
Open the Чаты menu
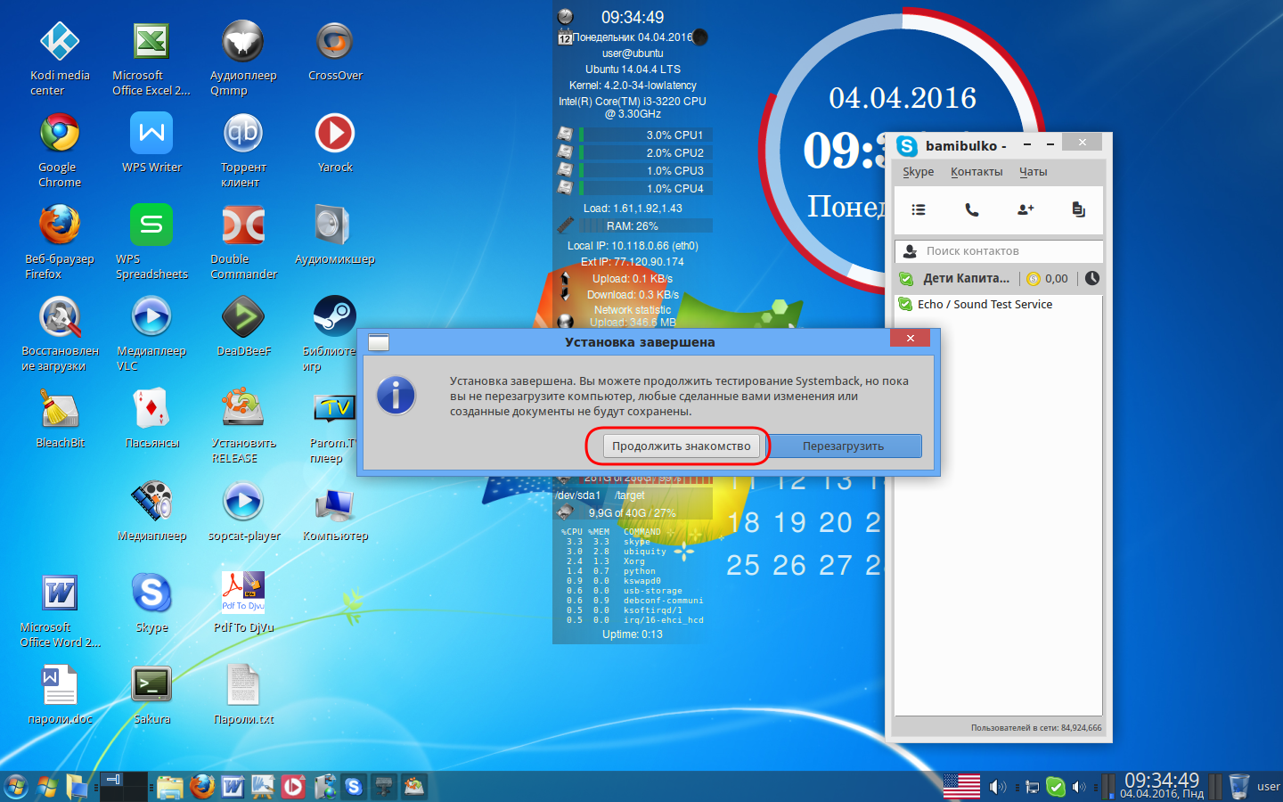click(x=1034, y=171)
